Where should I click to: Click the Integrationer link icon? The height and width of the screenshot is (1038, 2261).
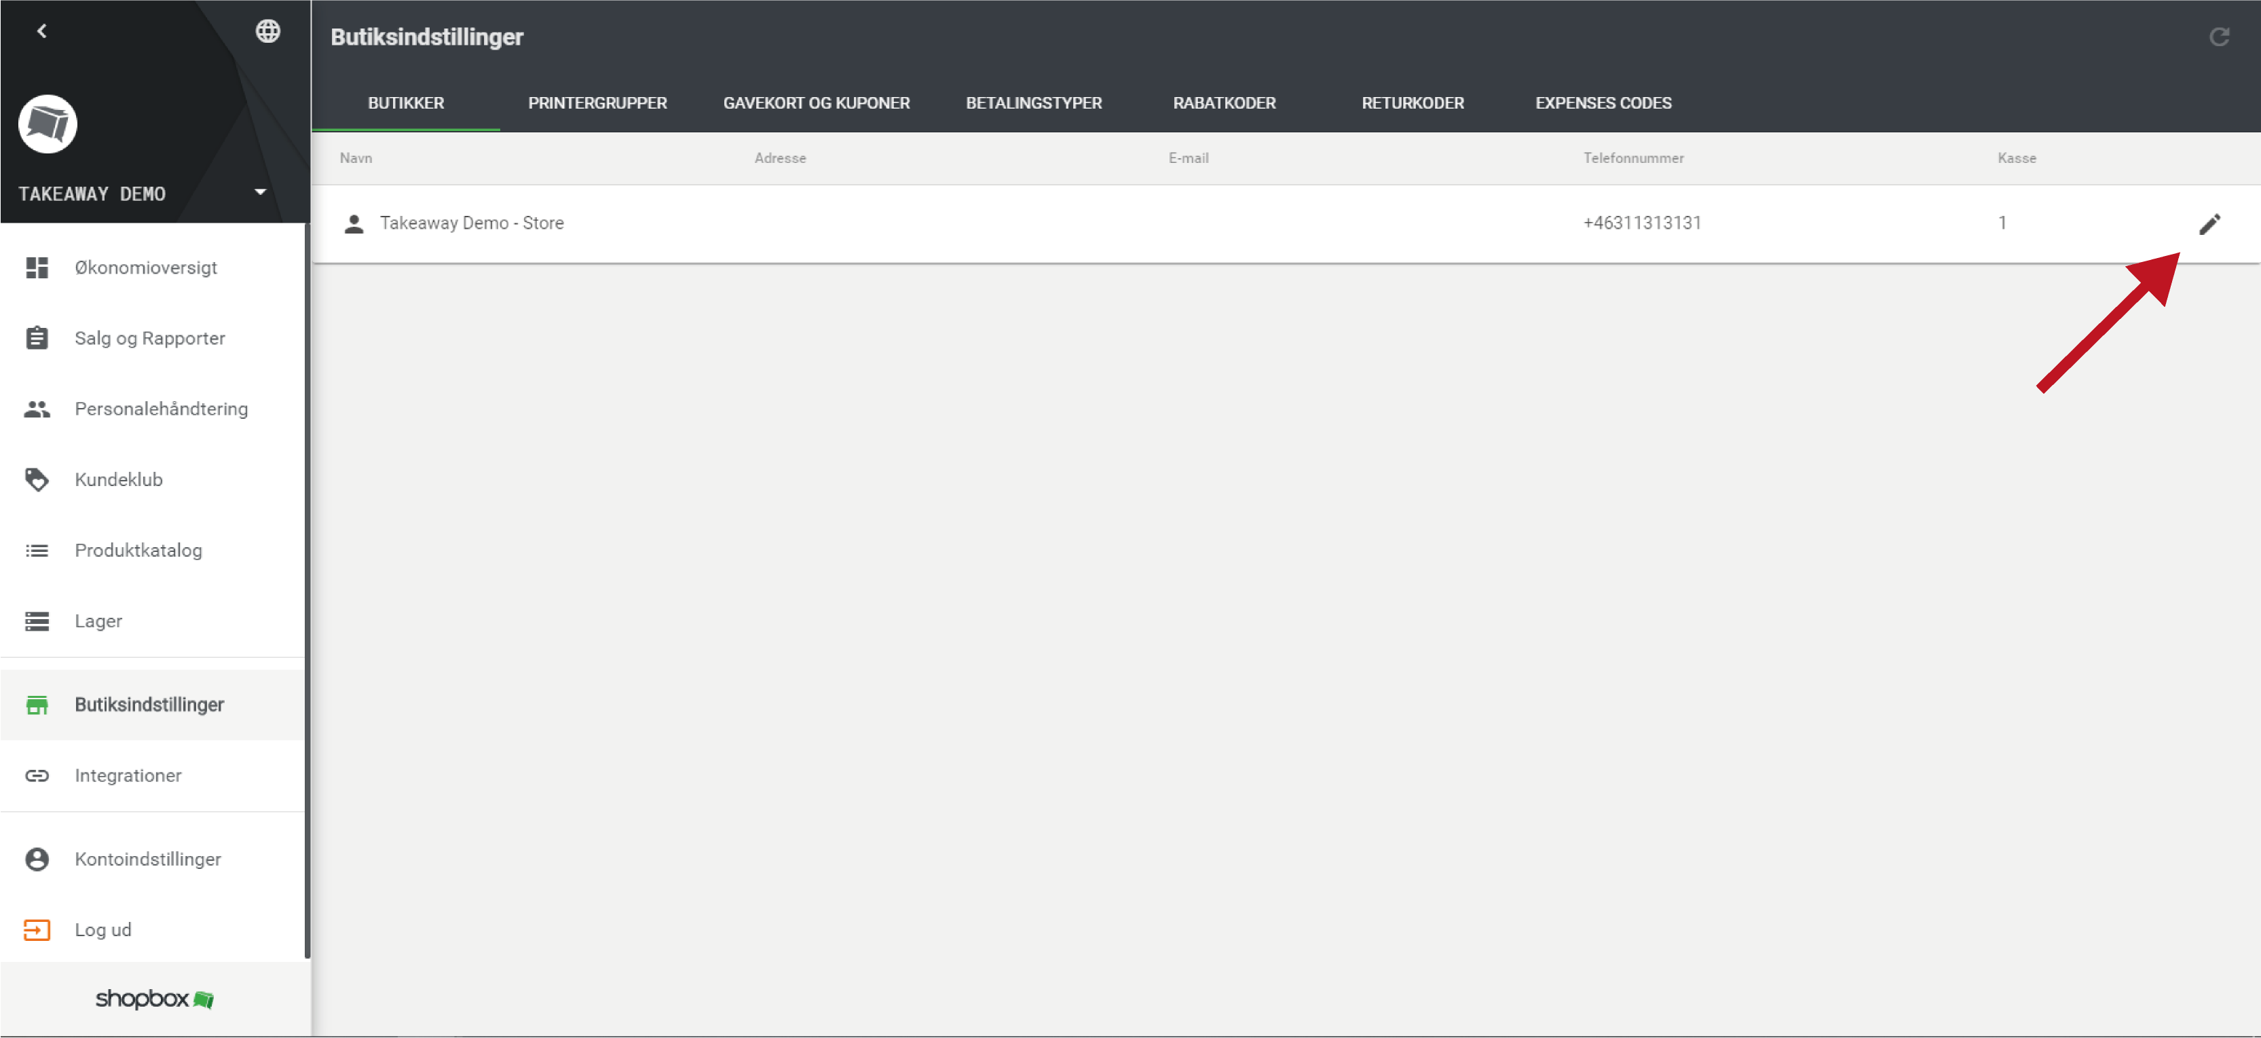click(x=37, y=775)
